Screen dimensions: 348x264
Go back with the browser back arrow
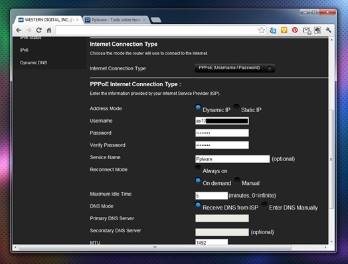point(19,30)
